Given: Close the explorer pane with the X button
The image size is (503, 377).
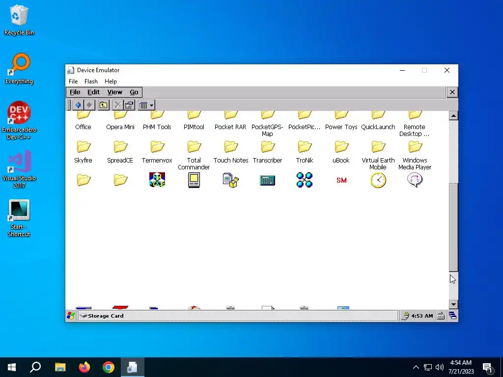Looking at the screenshot, I should click(452, 92).
